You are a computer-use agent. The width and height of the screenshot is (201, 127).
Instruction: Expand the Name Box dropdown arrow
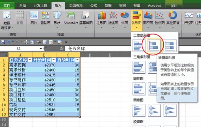click(41, 48)
